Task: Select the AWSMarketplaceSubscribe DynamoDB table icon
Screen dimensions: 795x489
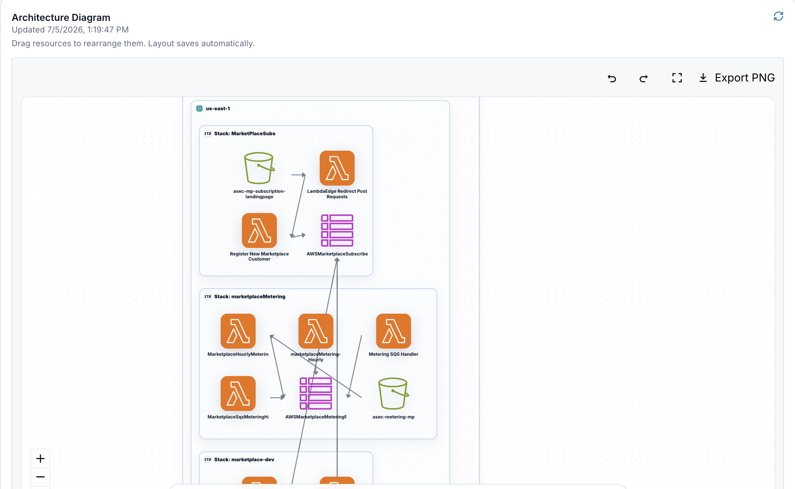Action: click(337, 230)
